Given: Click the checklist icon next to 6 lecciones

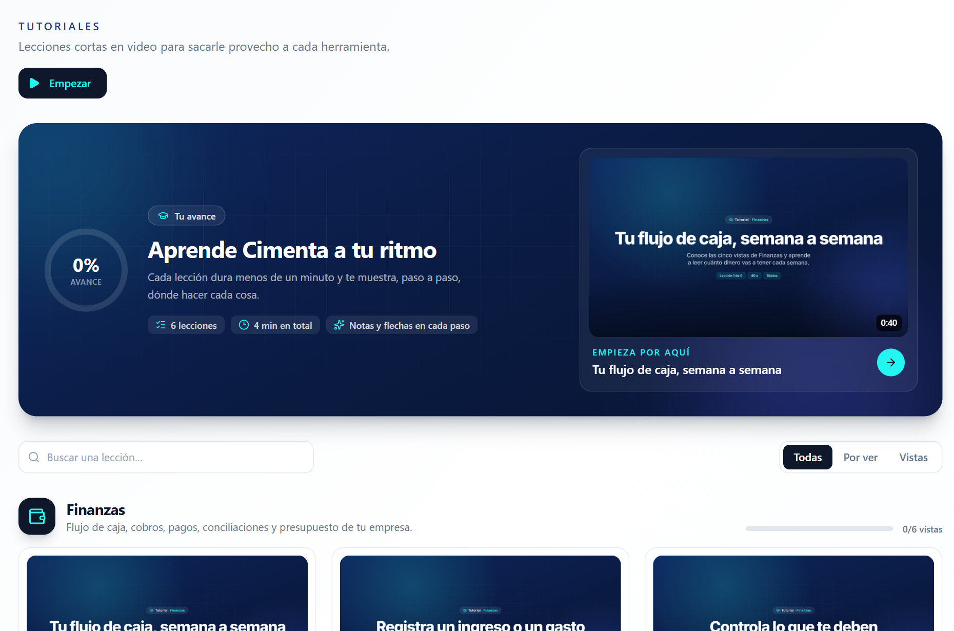Looking at the screenshot, I should [161, 325].
